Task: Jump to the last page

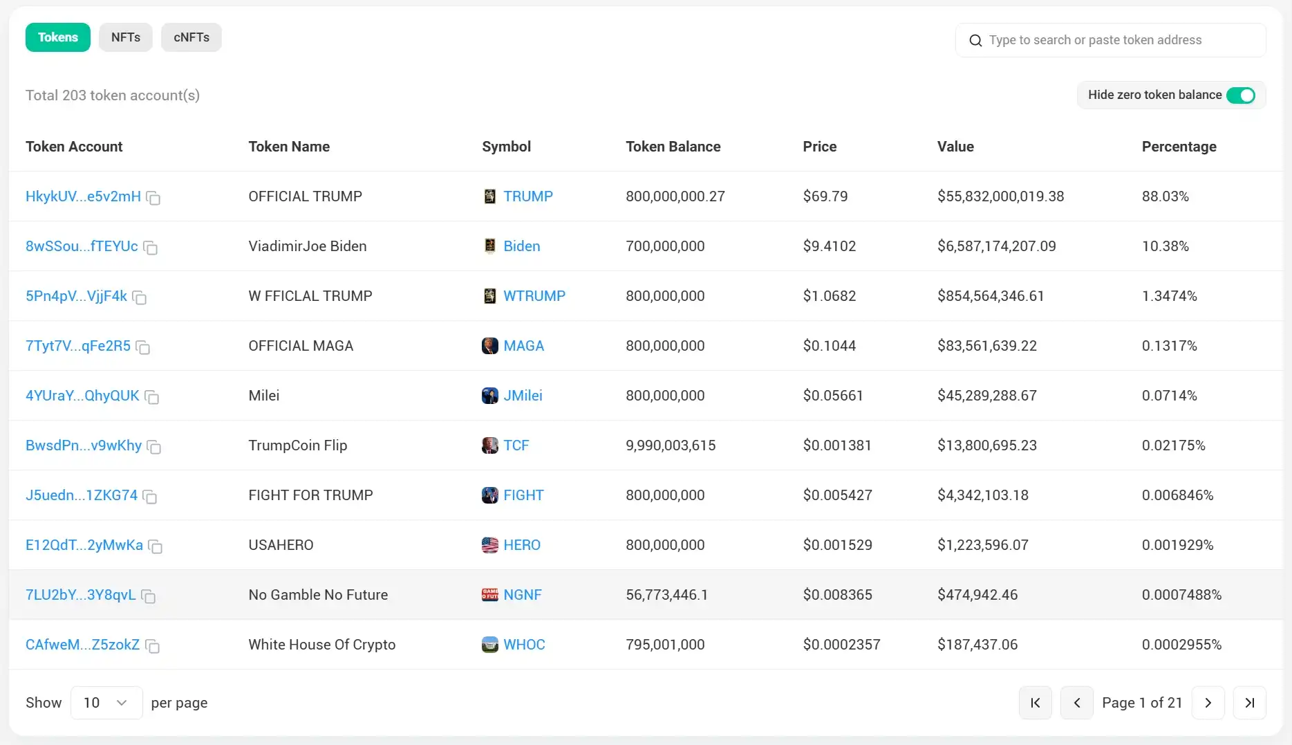Action: pyautogui.click(x=1249, y=703)
